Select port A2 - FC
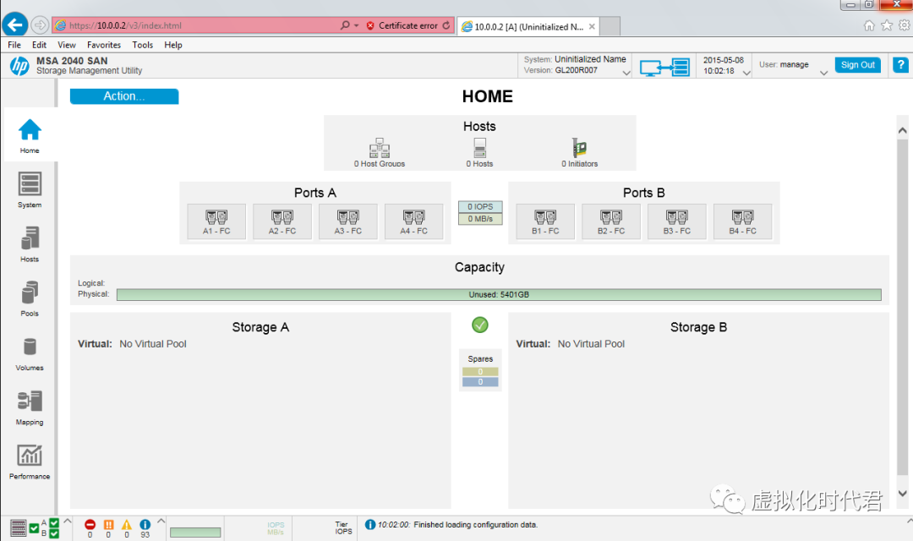The width and height of the screenshot is (913, 541). pyautogui.click(x=282, y=221)
